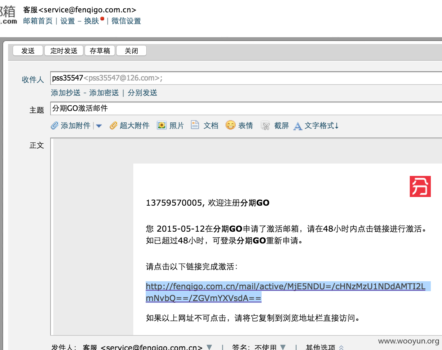
Task: Click the pss35547 recipient name chip
Action: click(x=107, y=78)
